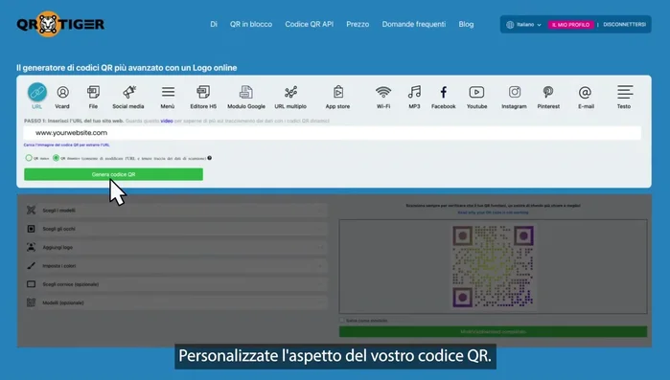Pick the Social media megaphone icon
Image resolution: width=670 pixels, height=380 pixels.
(x=128, y=92)
